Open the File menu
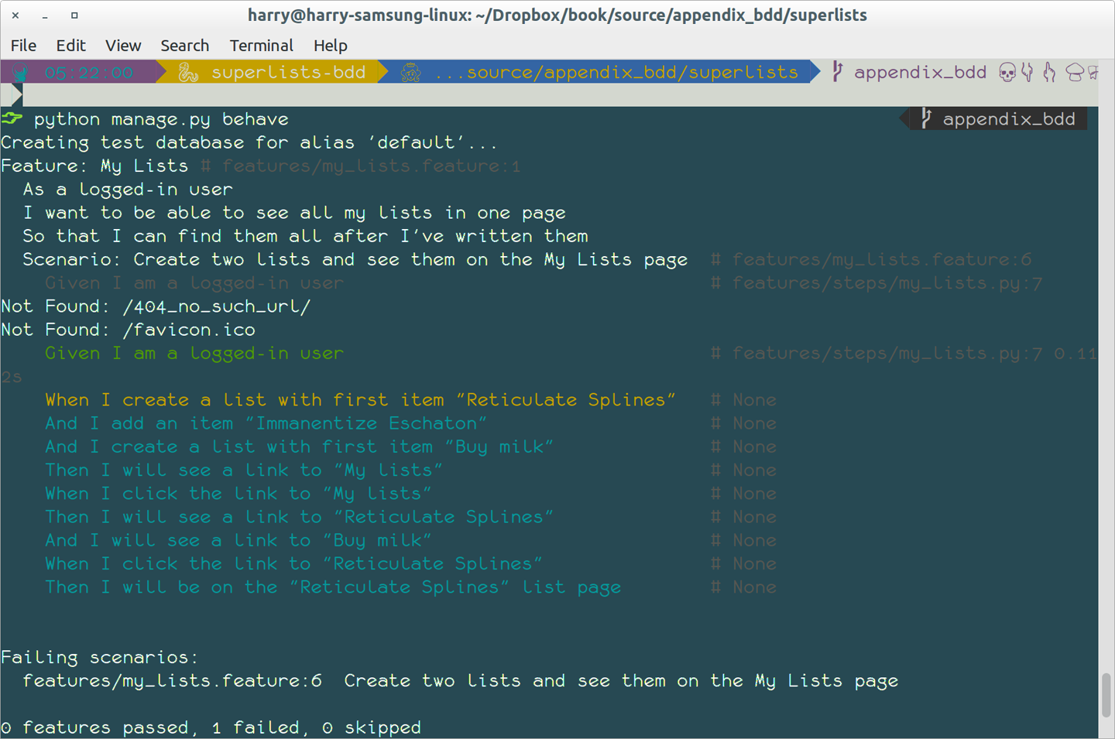1115x739 pixels. (23, 46)
